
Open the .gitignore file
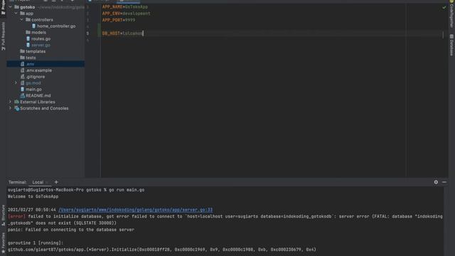coord(35,77)
